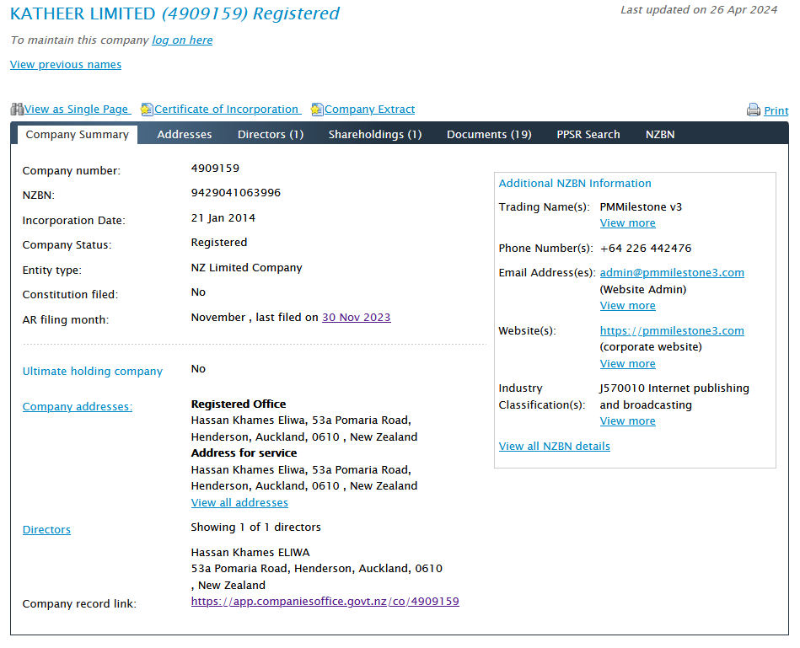
Task: Click the Certificate of Incorporation certificate icon
Action: coord(147,109)
